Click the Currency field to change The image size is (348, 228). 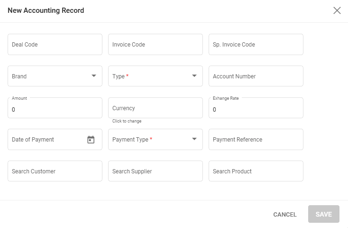(156, 108)
